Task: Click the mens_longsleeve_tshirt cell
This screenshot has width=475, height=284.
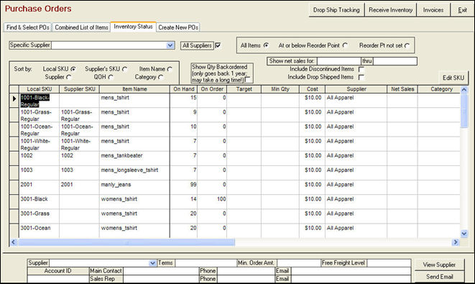Action: (x=134, y=173)
